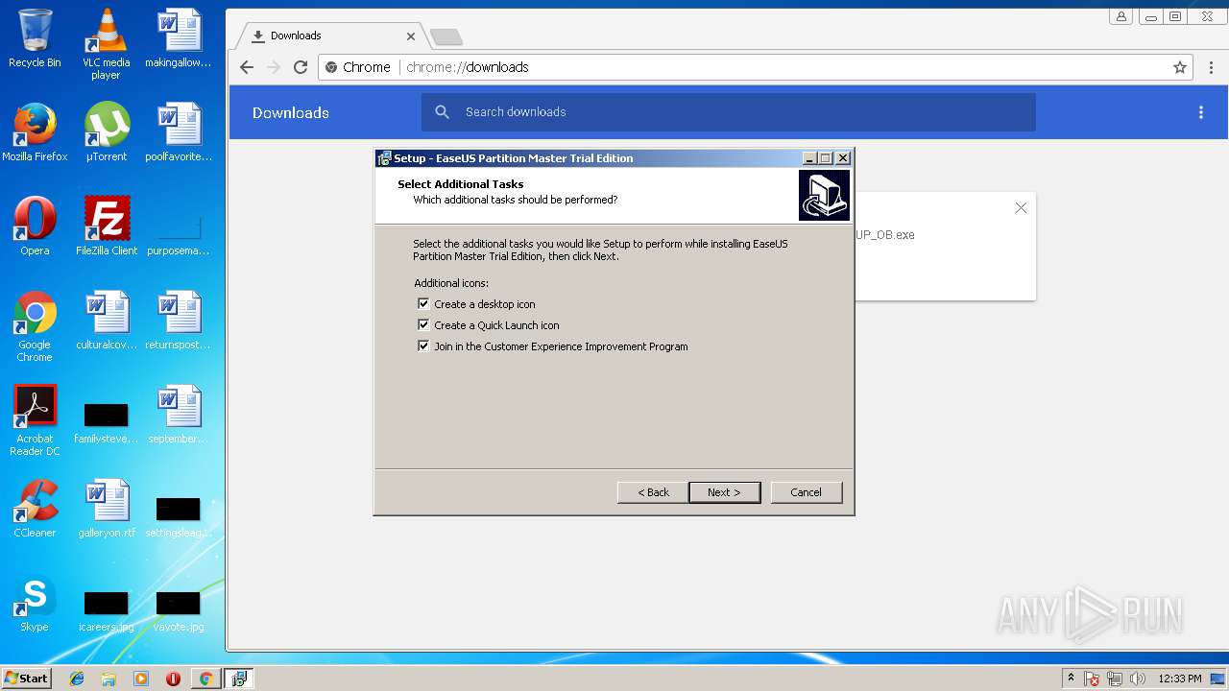The width and height of the screenshot is (1229, 691).
Task: Open the network tray icon
Action: [x=1115, y=679]
